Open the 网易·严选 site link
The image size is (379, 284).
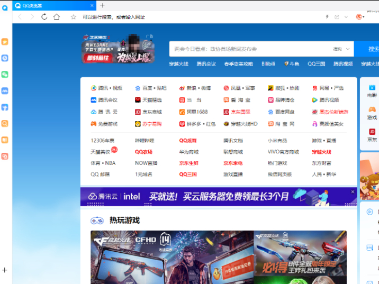click(328, 88)
